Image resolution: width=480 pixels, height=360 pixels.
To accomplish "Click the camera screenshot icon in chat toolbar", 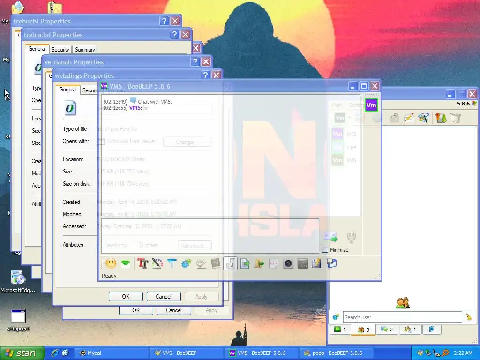I will (x=288, y=263).
